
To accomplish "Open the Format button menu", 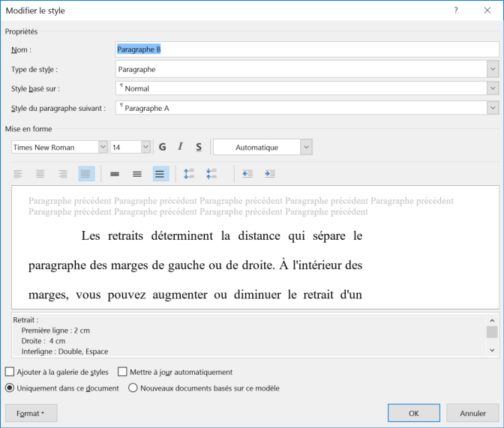I will [31, 413].
